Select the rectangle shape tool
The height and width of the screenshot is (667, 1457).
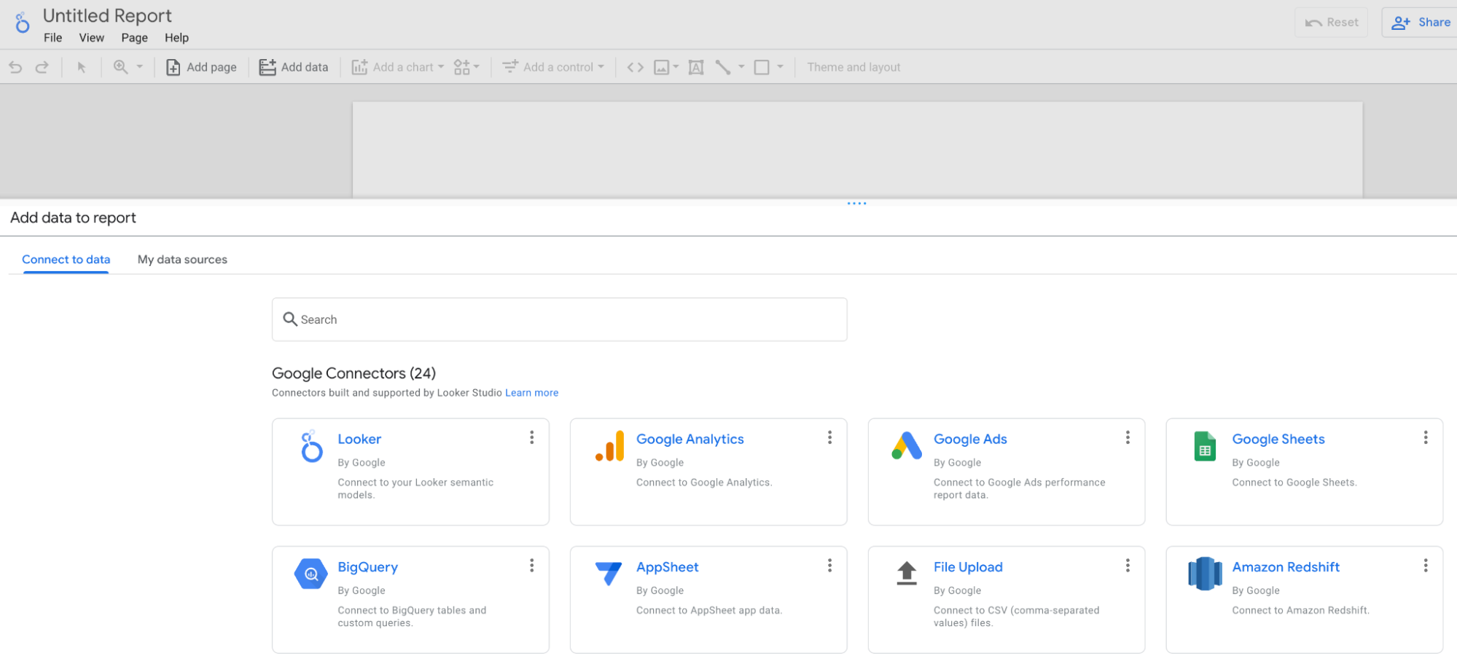tap(762, 67)
